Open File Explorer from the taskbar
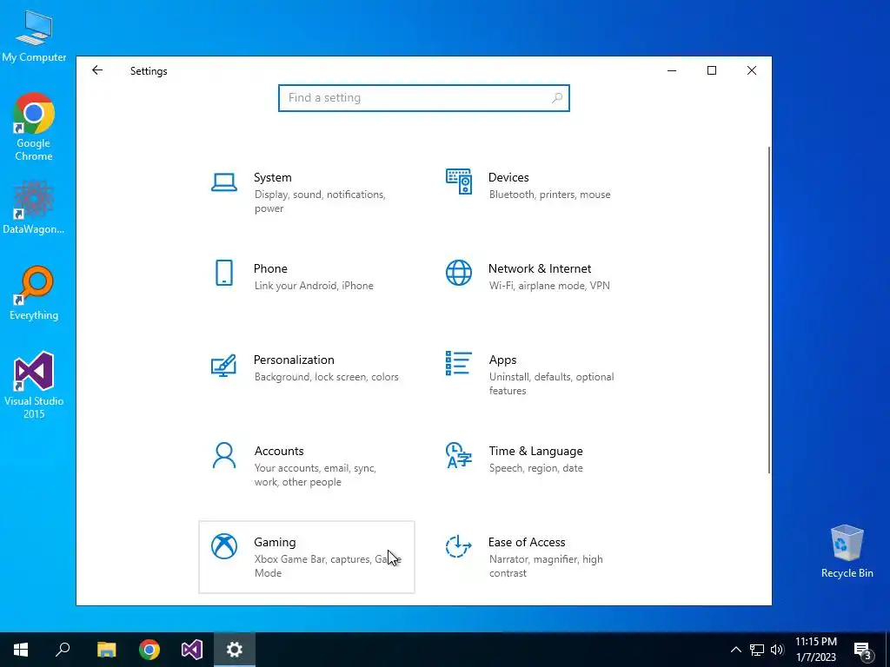 click(106, 650)
